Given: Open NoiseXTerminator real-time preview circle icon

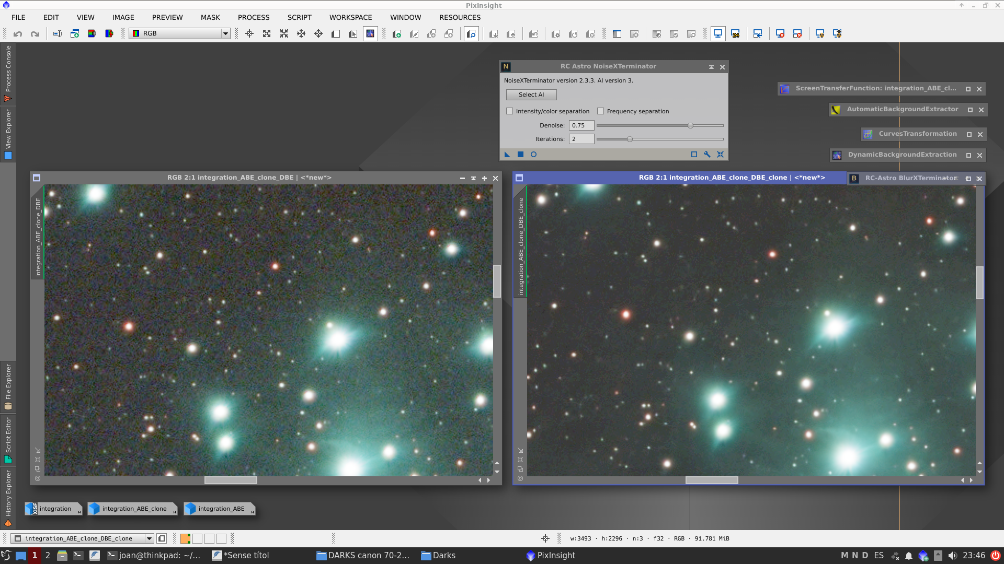Looking at the screenshot, I should (533, 154).
